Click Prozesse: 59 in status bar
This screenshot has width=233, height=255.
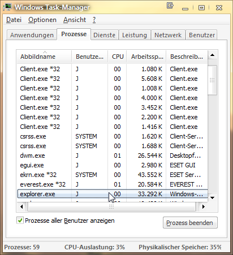pos(22,247)
